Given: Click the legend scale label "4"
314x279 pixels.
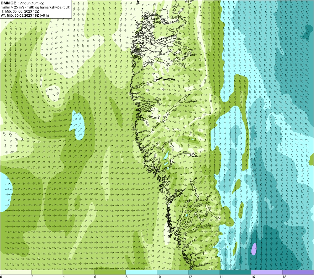Looking at the screenshot, I should pos(64,277).
